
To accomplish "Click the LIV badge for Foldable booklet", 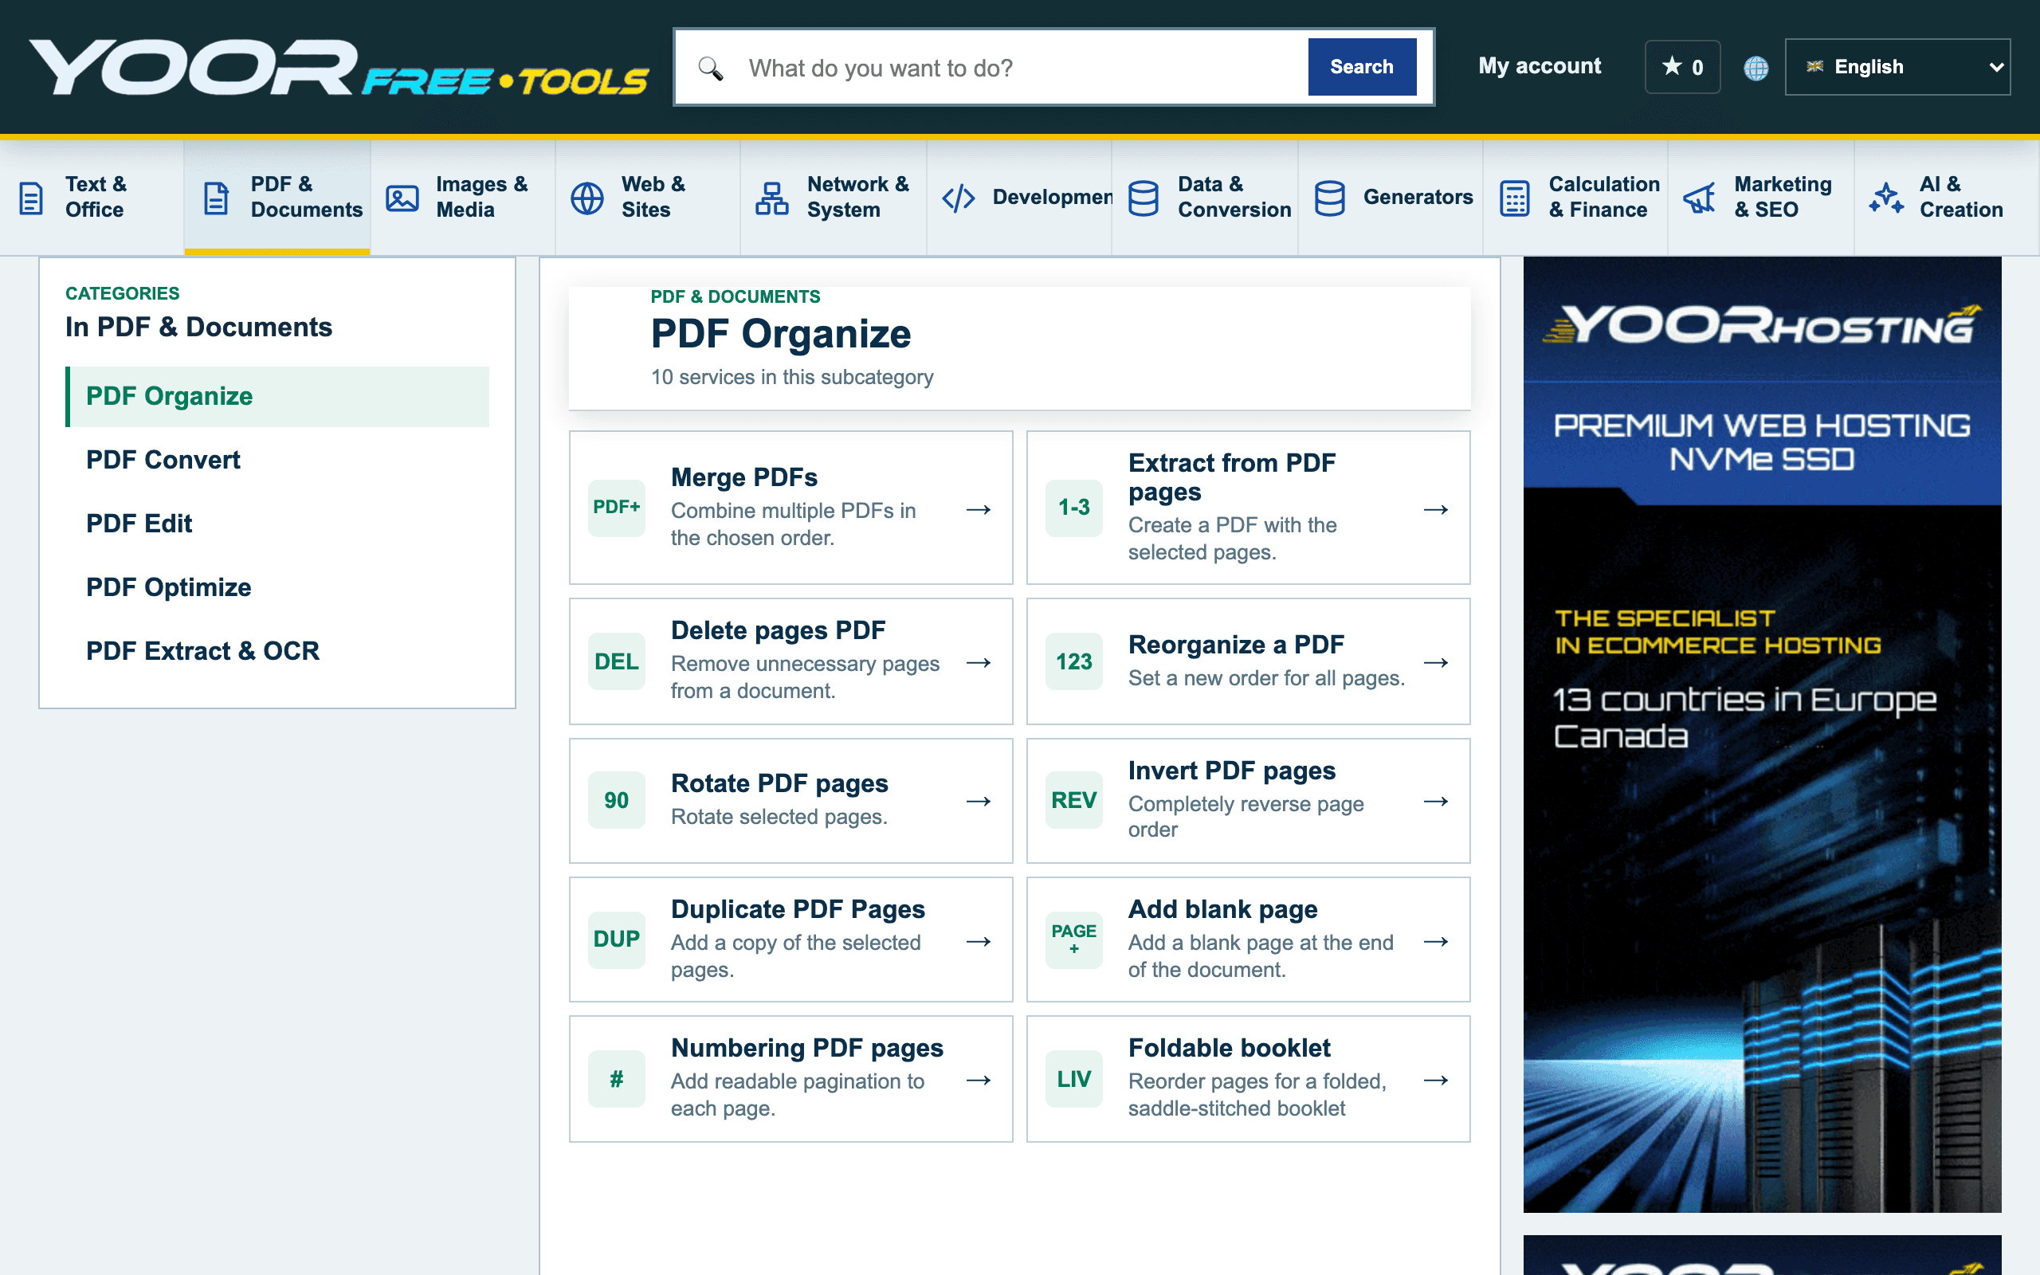I will point(1074,1078).
